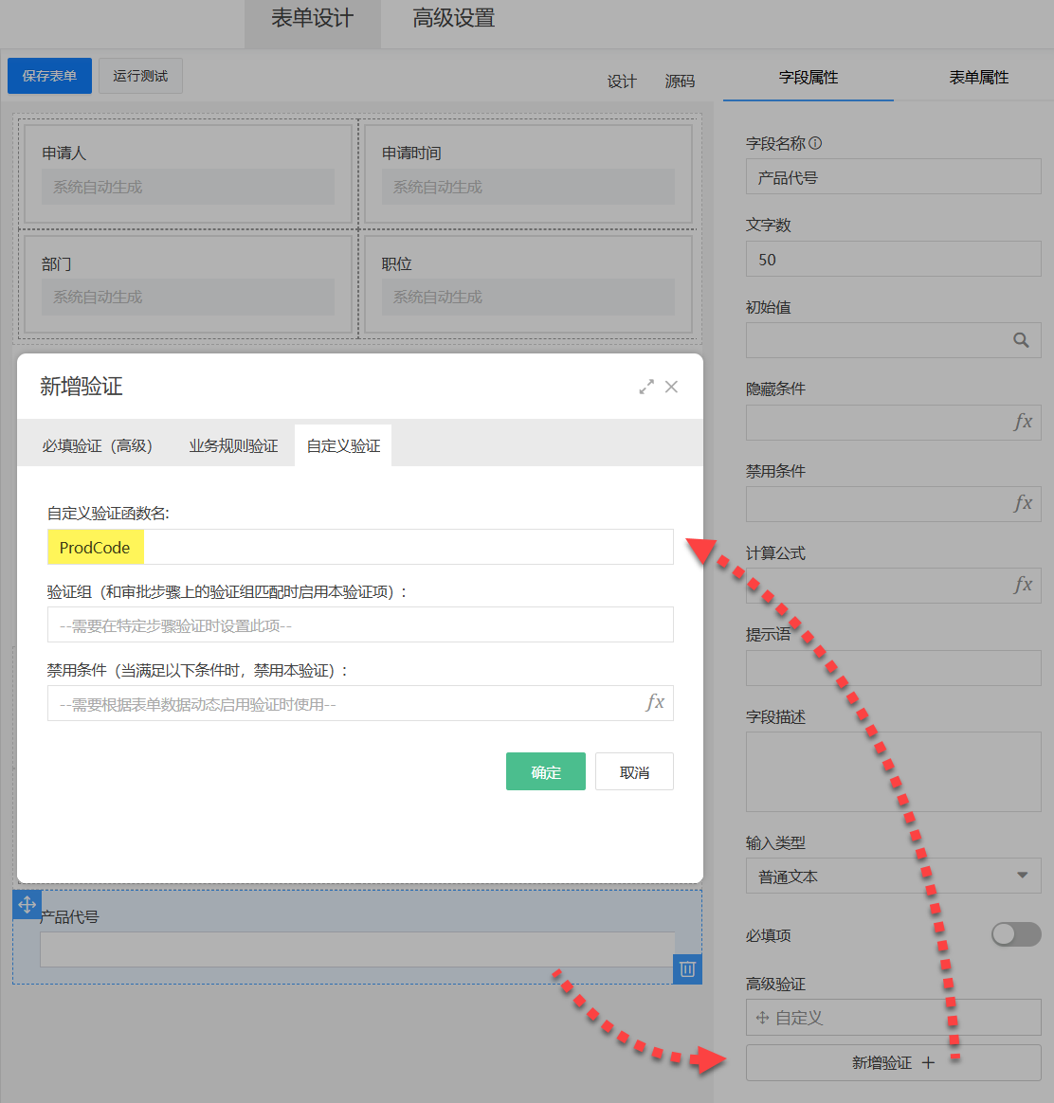Screen dimensions: 1054x1103
Task: Close the 新增验证 dialog
Action: coord(671,387)
